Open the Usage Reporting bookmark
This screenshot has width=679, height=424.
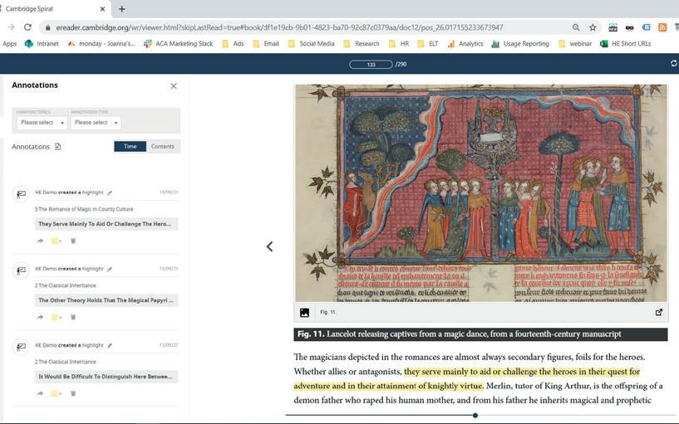(520, 44)
